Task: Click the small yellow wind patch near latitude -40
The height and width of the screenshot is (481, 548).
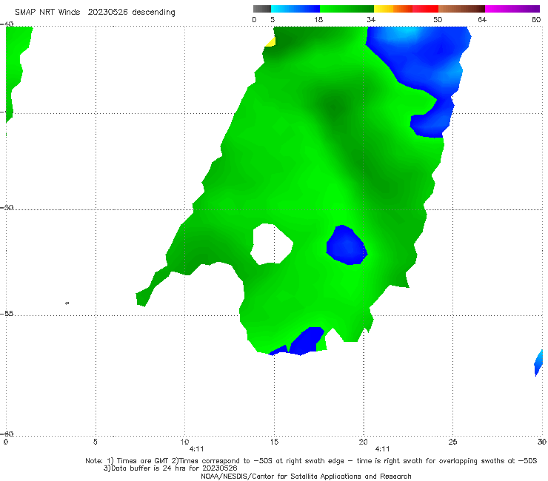Action: click(272, 42)
